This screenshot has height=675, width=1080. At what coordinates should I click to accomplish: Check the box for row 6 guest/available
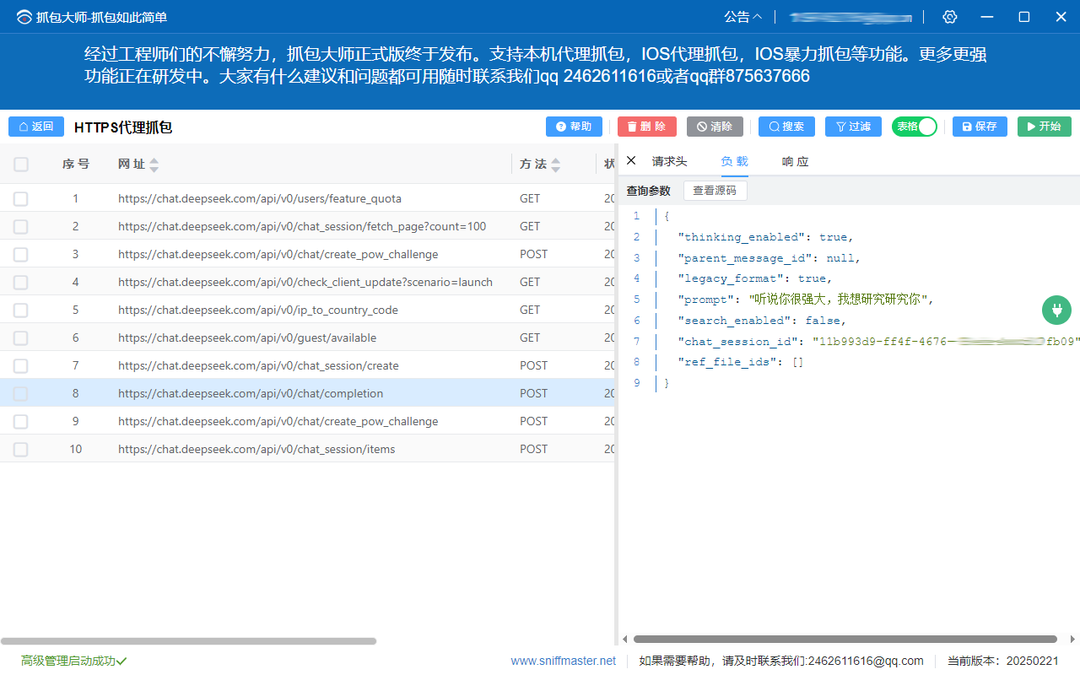[21, 338]
